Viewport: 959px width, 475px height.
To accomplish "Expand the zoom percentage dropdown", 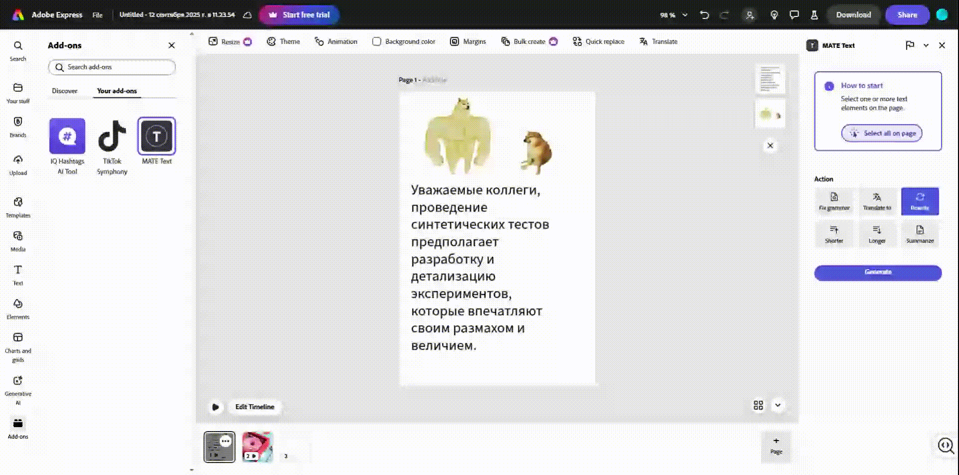I will (x=685, y=15).
